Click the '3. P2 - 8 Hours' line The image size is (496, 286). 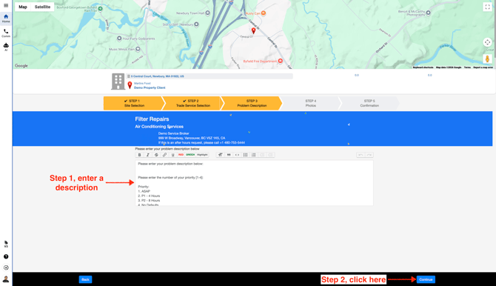coord(149,201)
